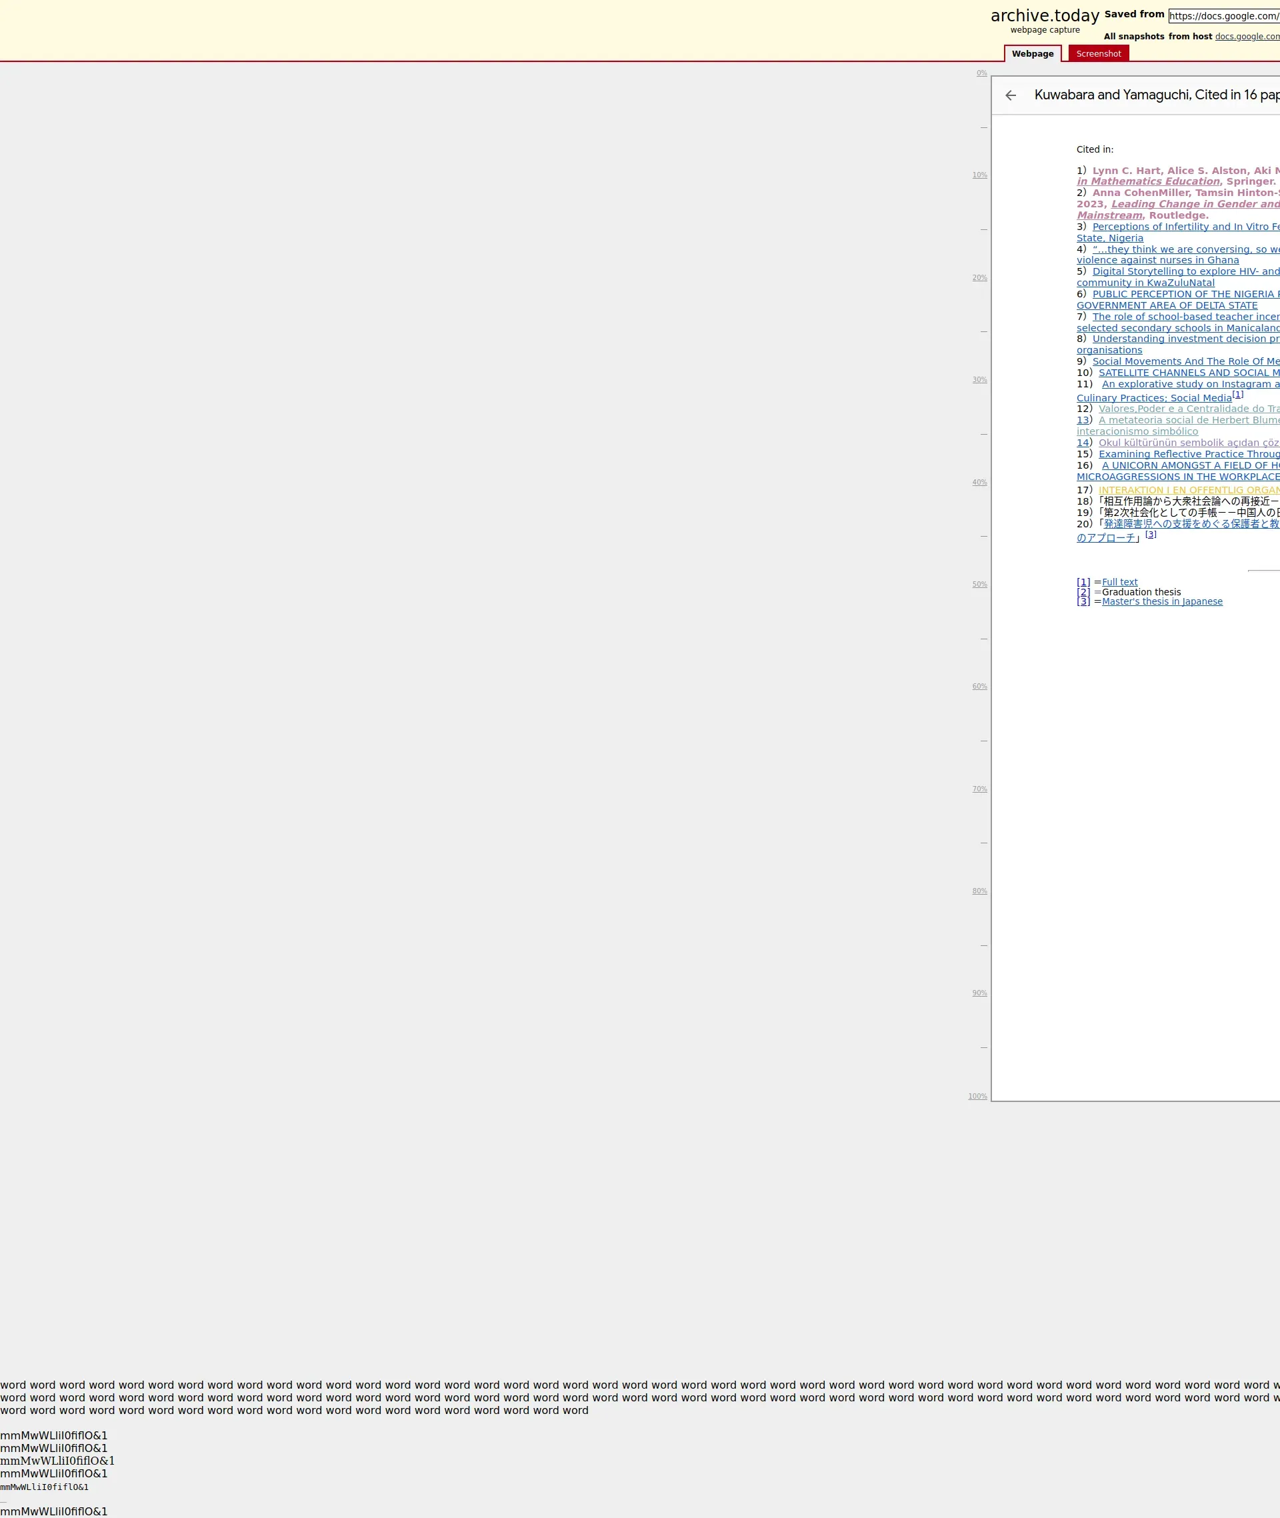The image size is (1280, 1518).
Task: Click the Saved from URL field
Action: click(1223, 16)
